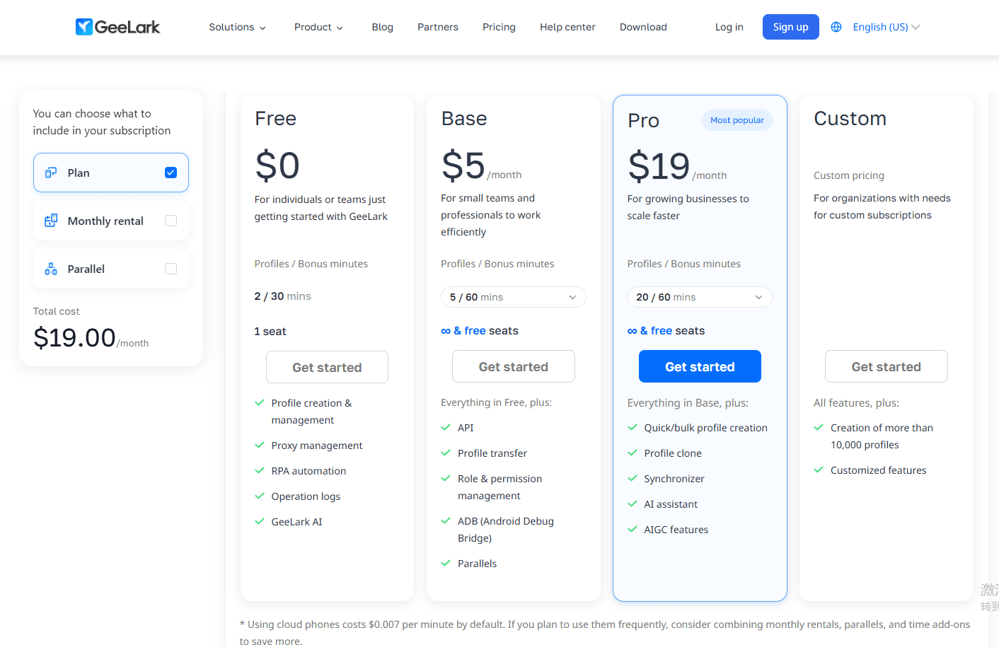Click the GeeLark logo icon
The image size is (999, 647).
(84, 27)
